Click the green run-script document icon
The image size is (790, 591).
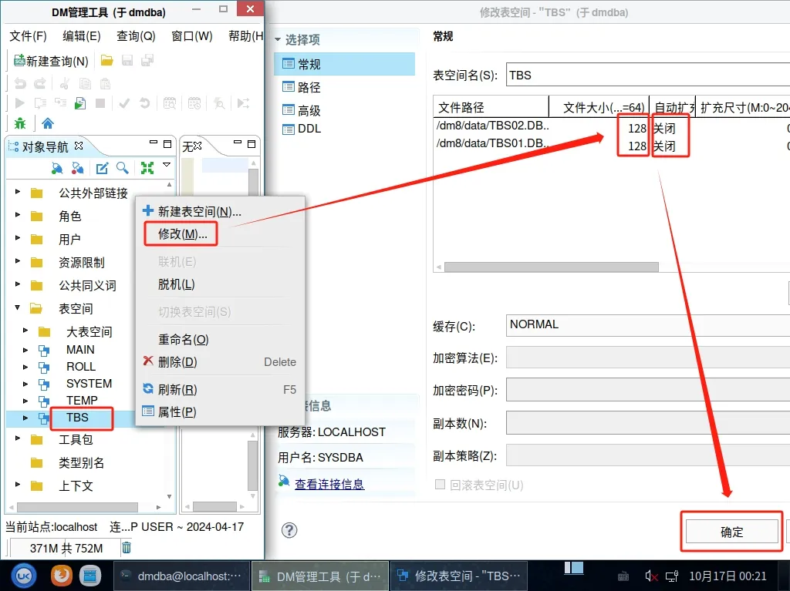click(80, 103)
